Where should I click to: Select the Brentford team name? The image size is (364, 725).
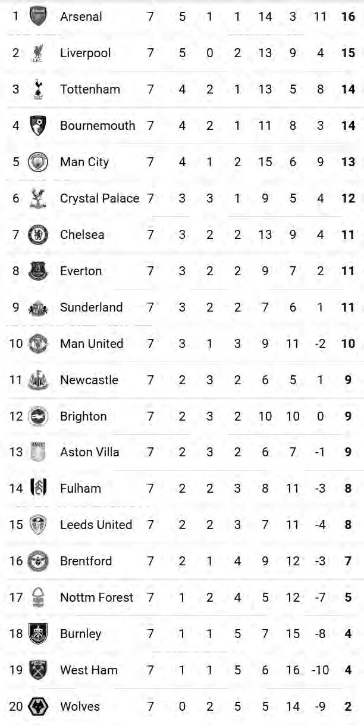pos(86,561)
